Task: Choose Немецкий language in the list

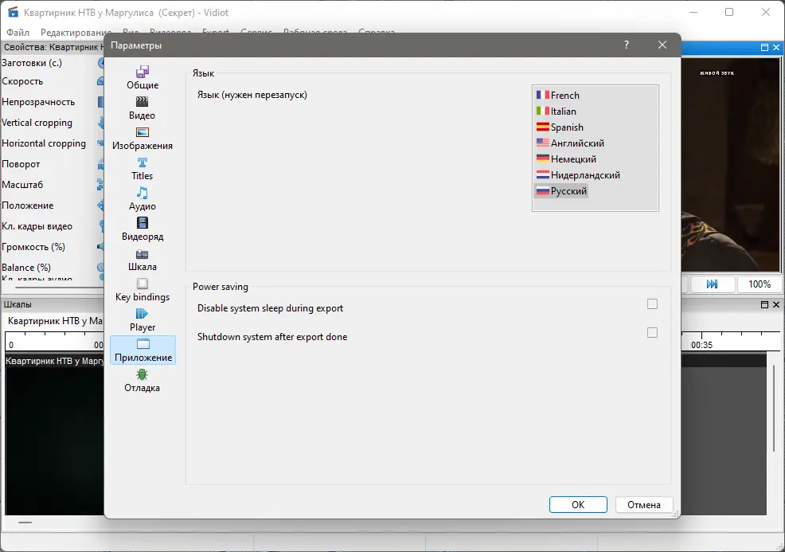Action: point(566,159)
